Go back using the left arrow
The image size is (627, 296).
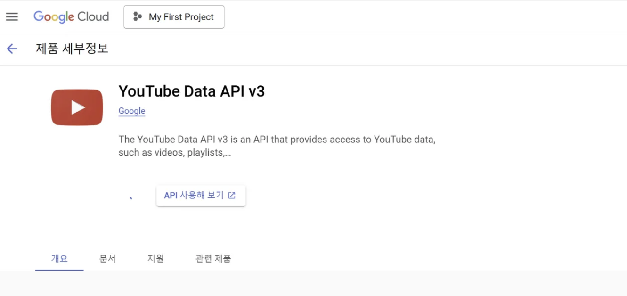pyautogui.click(x=12, y=49)
